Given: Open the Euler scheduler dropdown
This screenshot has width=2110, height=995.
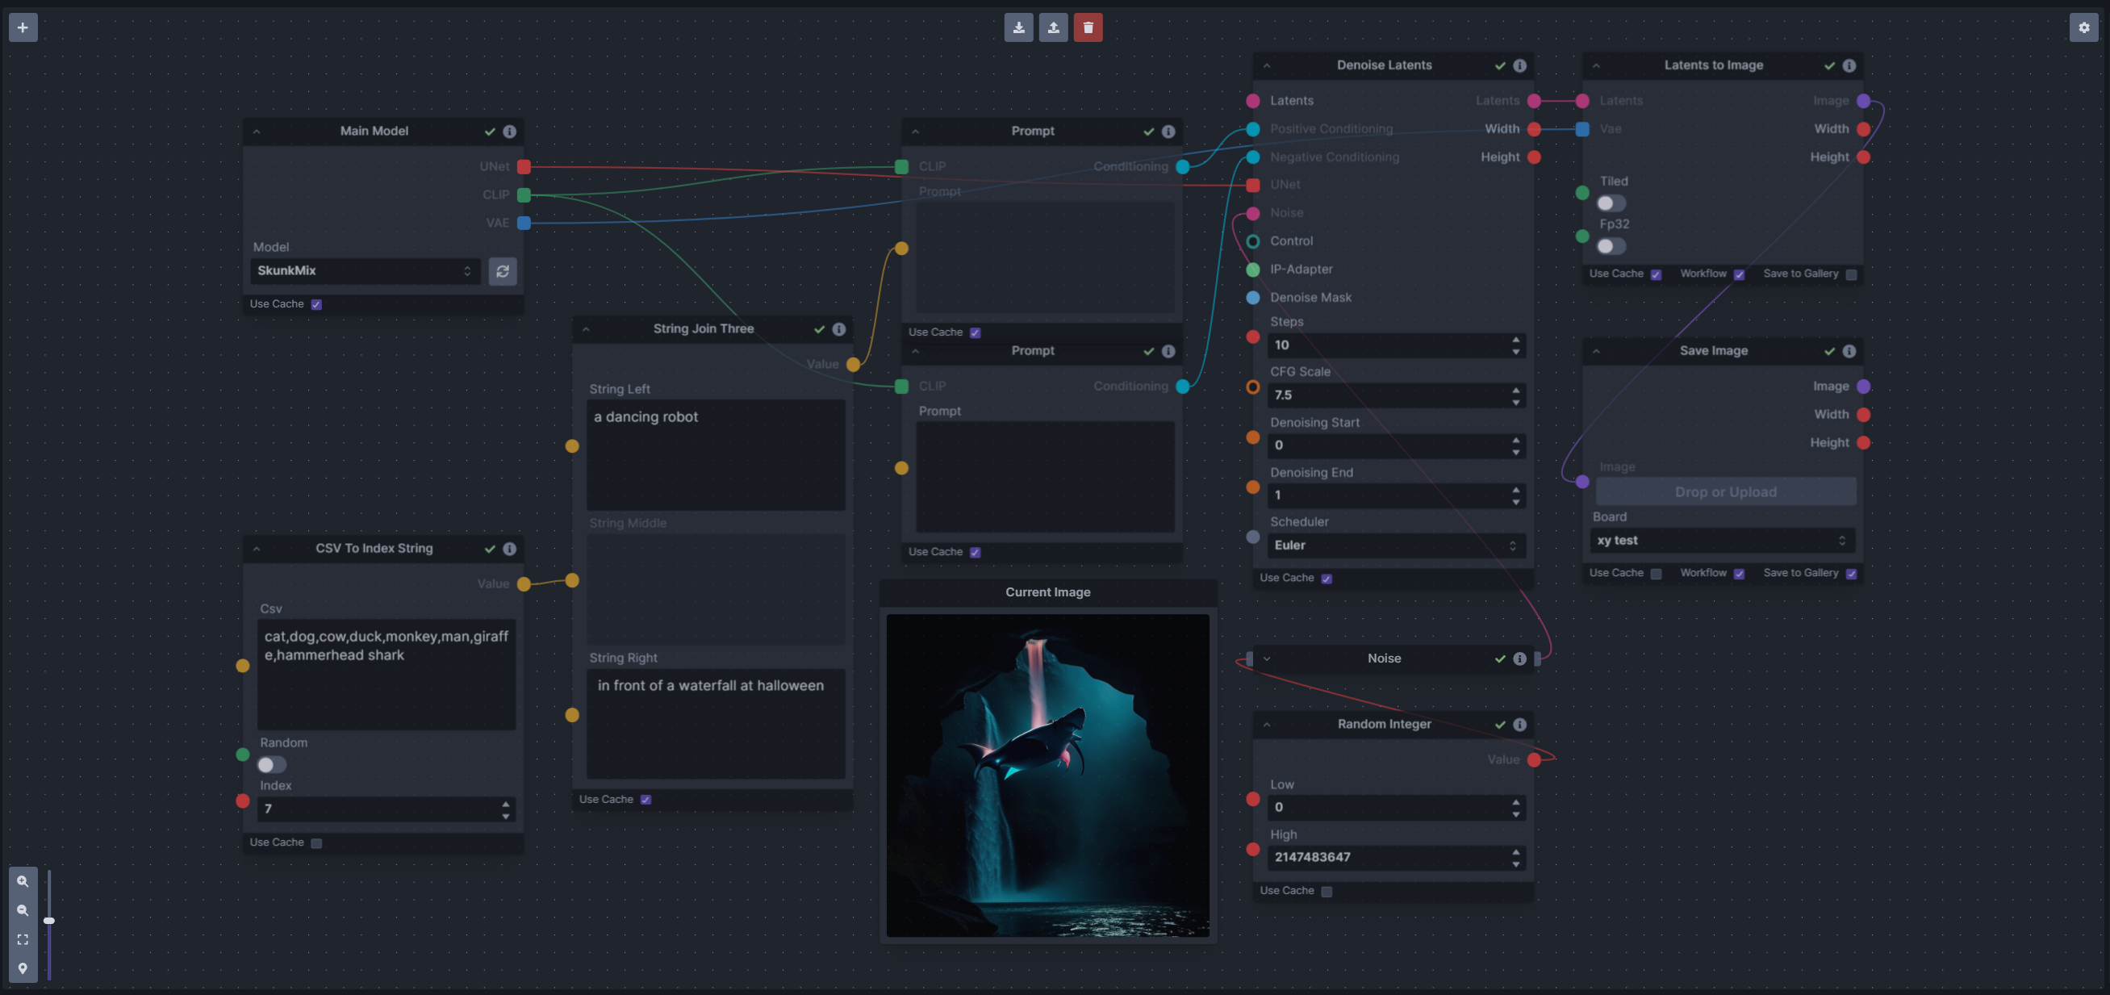Looking at the screenshot, I should click(1395, 546).
